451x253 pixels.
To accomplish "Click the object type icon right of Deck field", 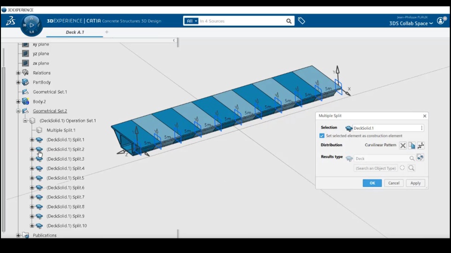I will click(420, 157).
